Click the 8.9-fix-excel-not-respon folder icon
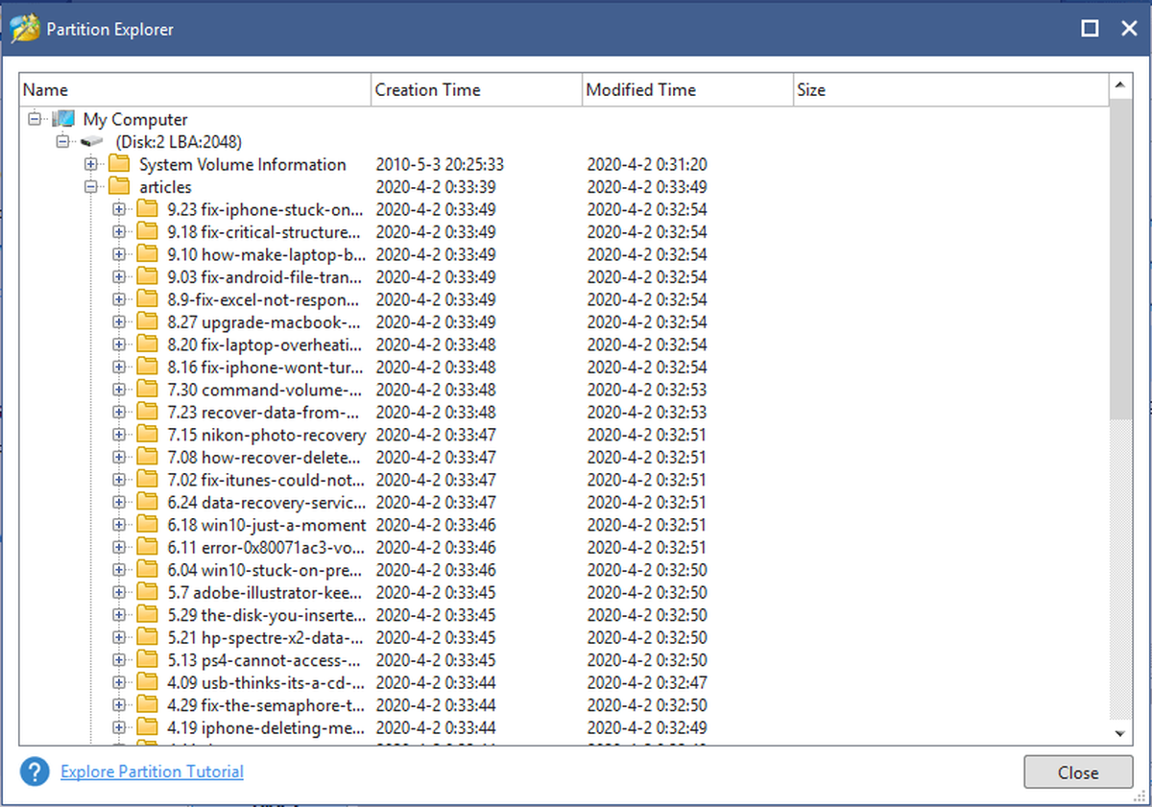The image size is (1152, 807). (x=147, y=299)
